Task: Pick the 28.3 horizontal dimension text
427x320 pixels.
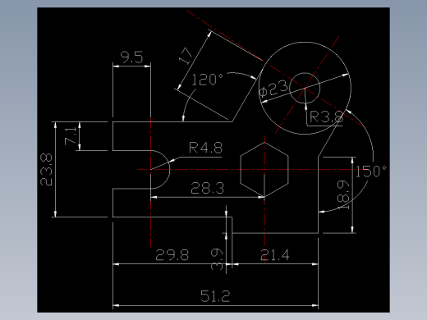Action: 207,189
